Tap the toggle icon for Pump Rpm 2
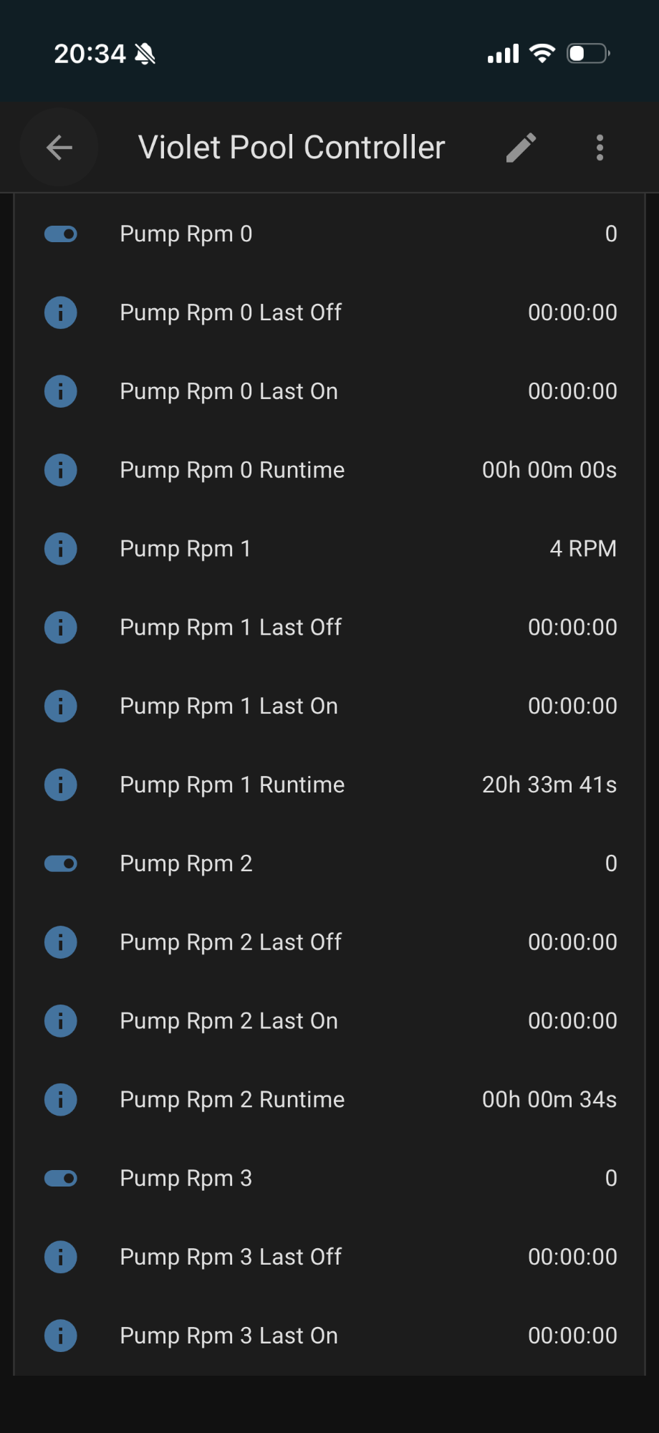Screen dimensions: 659x1433 (x=61, y=863)
